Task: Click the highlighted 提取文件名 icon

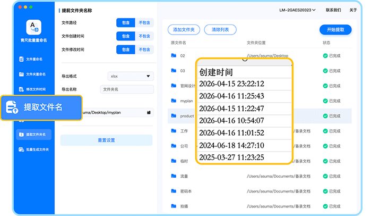Action: point(12,107)
